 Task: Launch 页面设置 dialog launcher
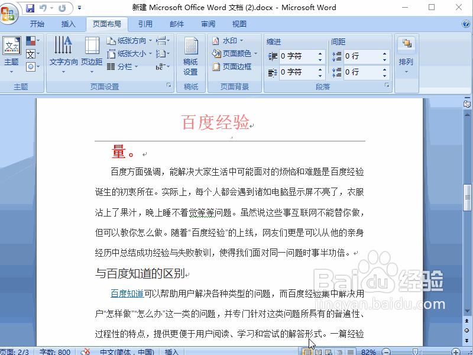[169, 86]
